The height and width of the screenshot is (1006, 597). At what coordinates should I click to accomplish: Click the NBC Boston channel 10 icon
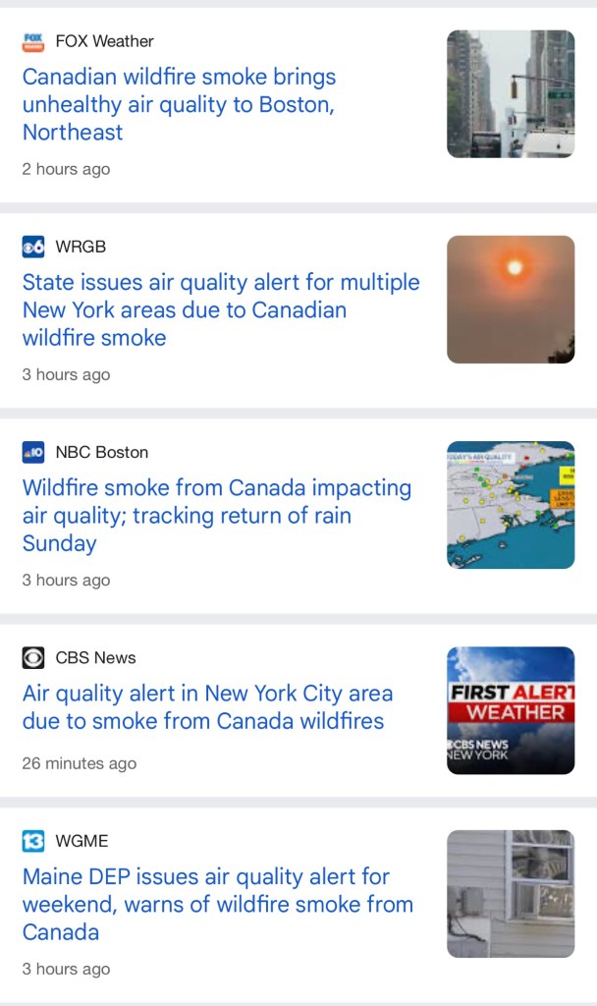33,452
